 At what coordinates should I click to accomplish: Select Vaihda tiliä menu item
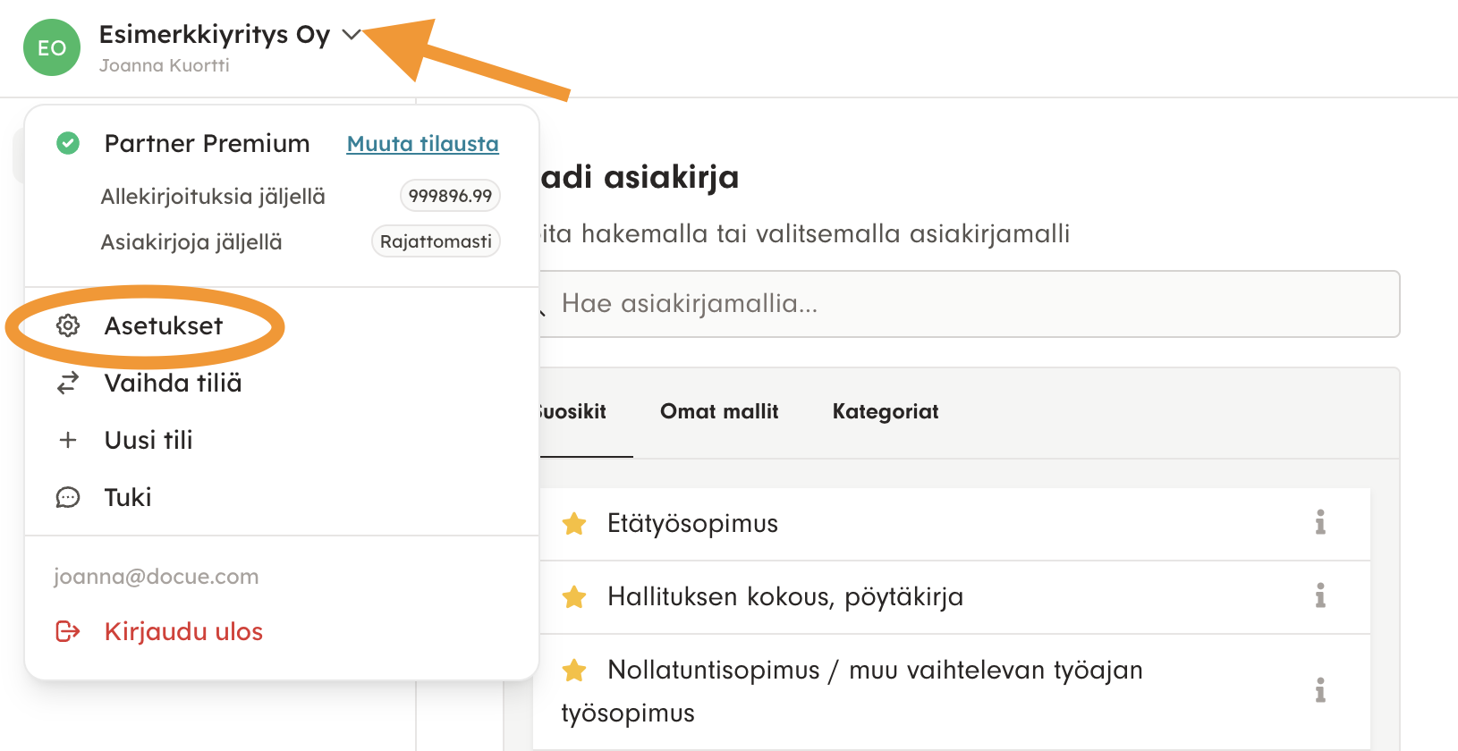tap(173, 384)
